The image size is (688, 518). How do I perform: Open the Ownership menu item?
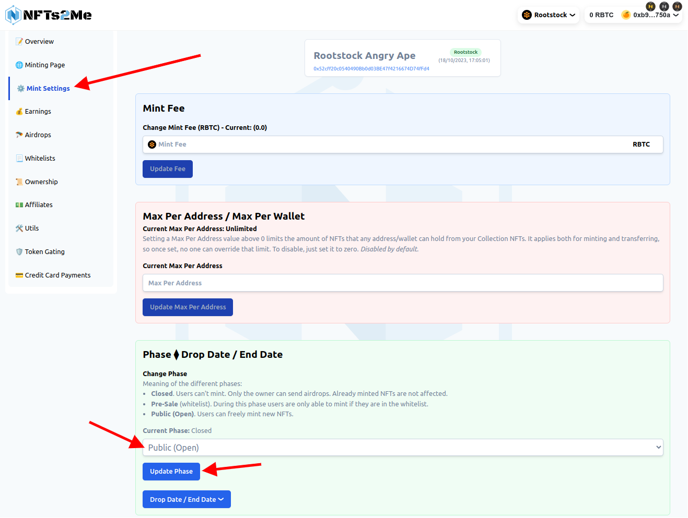click(61, 182)
